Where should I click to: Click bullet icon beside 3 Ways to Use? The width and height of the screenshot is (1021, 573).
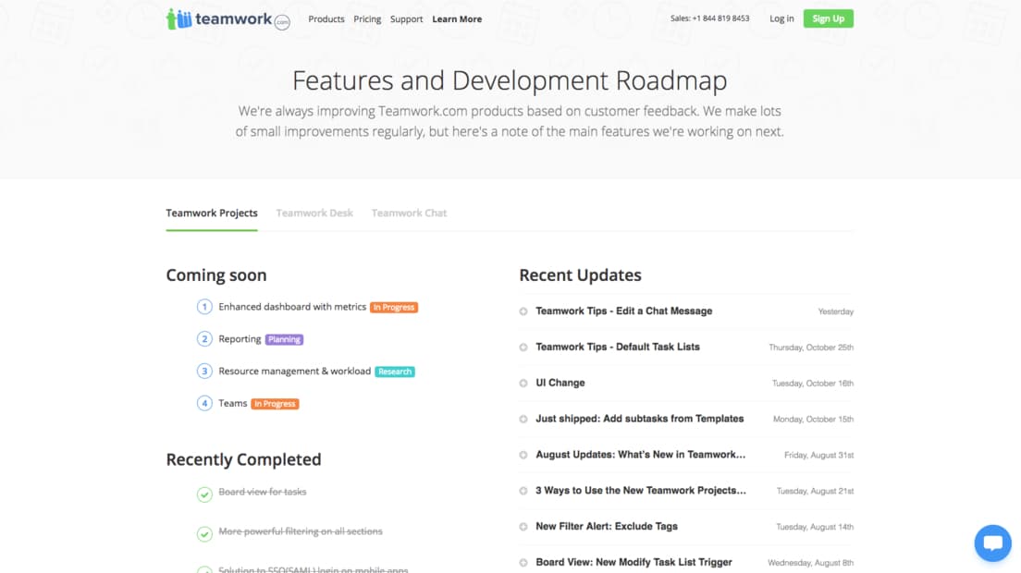523,491
